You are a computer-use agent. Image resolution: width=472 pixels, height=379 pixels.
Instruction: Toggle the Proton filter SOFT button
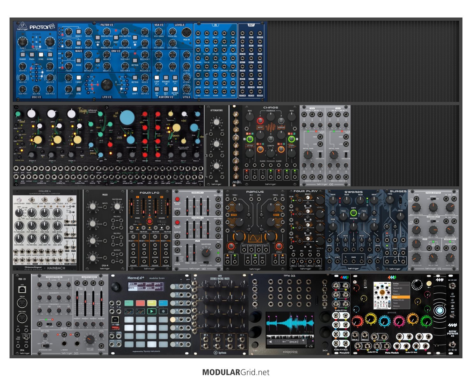coord(116,38)
